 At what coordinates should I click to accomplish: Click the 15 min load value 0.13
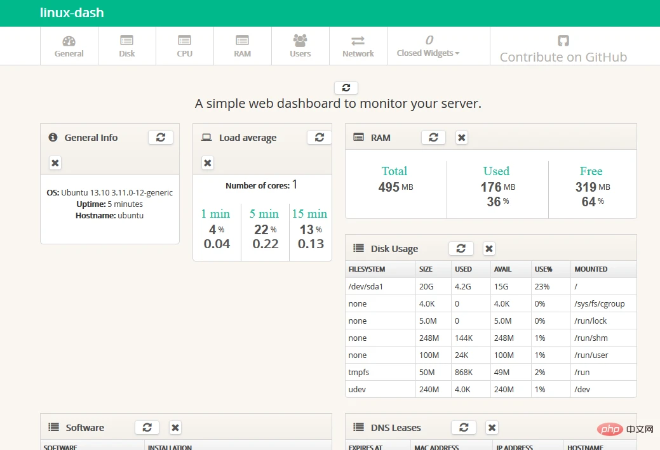pyautogui.click(x=311, y=244)
